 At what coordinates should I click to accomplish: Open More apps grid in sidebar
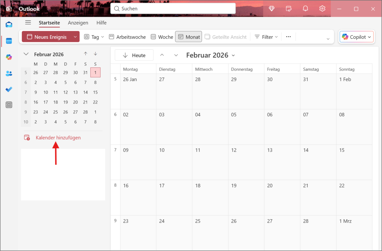click(x=9, y=105)
